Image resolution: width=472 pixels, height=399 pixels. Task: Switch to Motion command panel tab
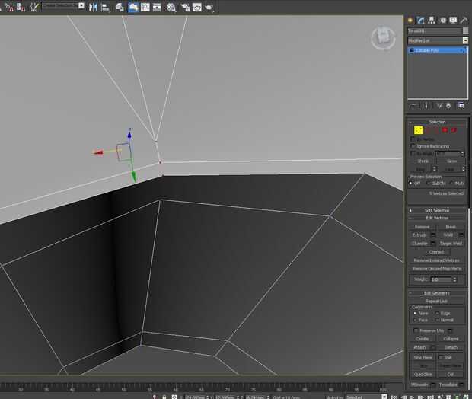[443, 20]
